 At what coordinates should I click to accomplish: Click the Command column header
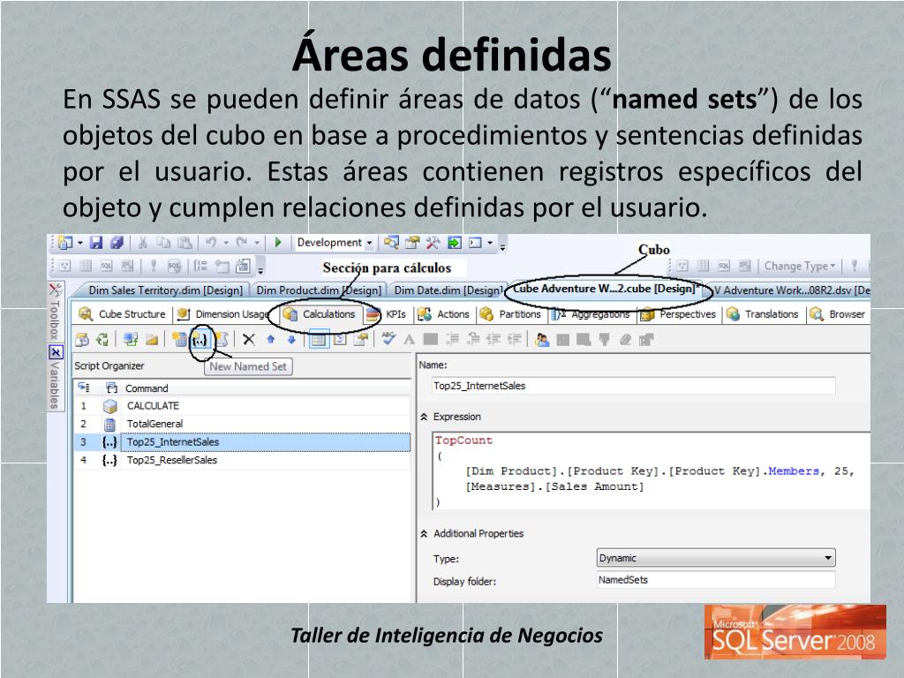(147, 388)
